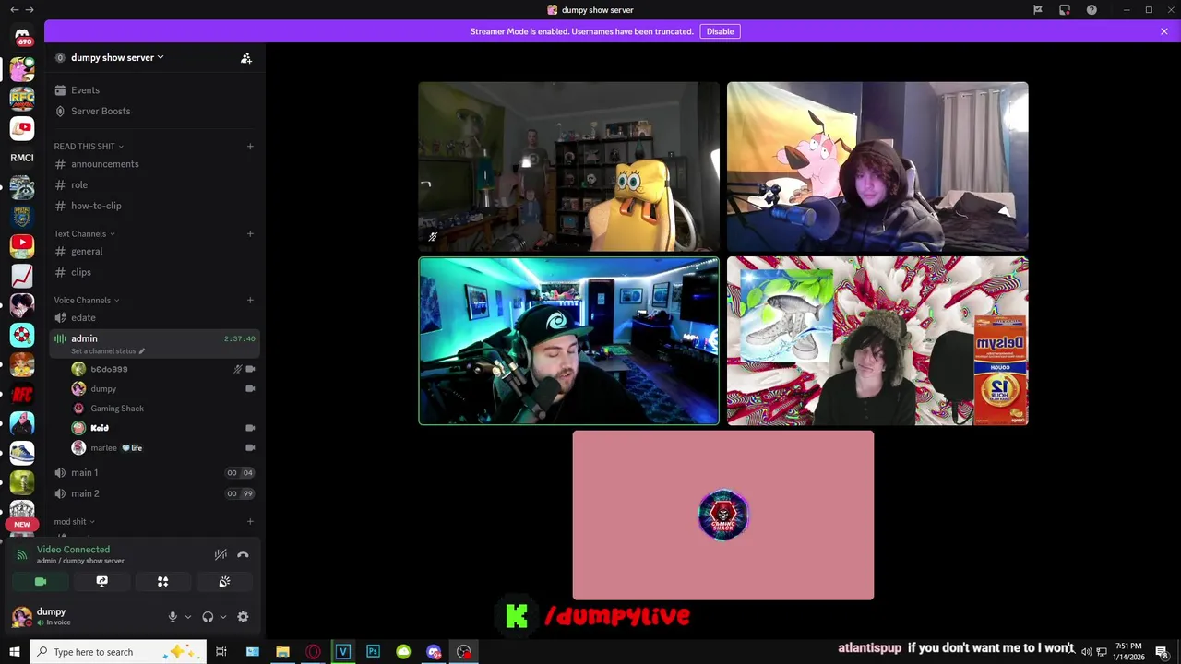Click the Windows taskbar search box
The width and height of the screenshot is (1181, 664).
[x=117, y=652]
